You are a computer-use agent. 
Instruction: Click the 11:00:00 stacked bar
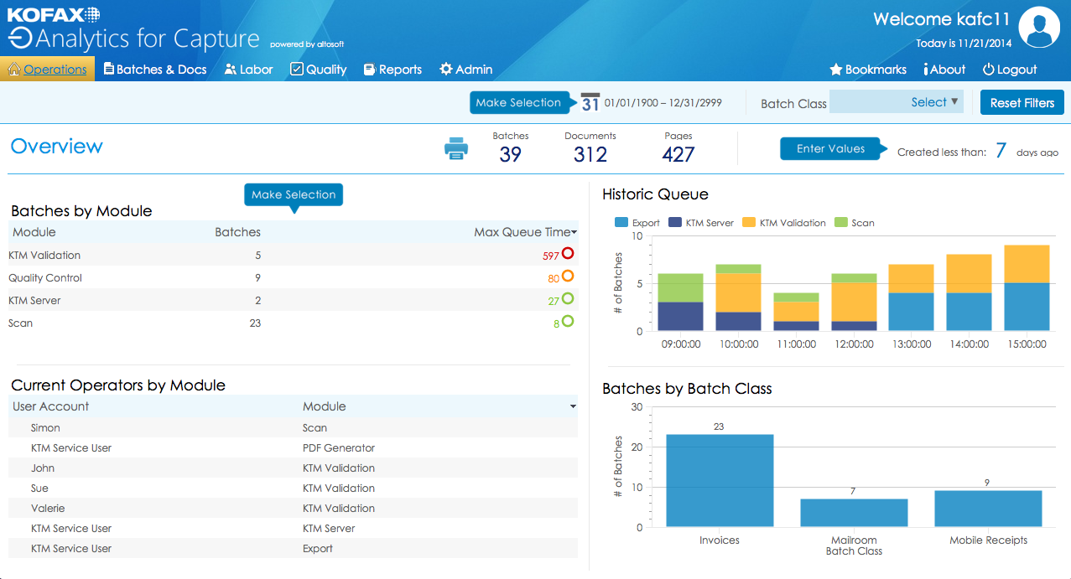click(x=796, y=312)
